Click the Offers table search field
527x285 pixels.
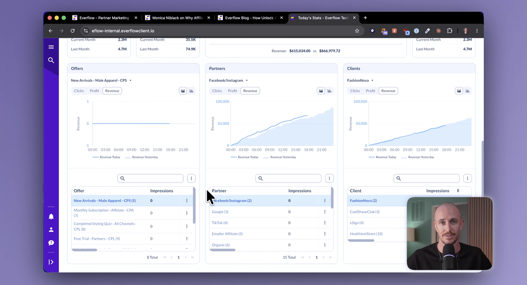click(x=151, y=179)
